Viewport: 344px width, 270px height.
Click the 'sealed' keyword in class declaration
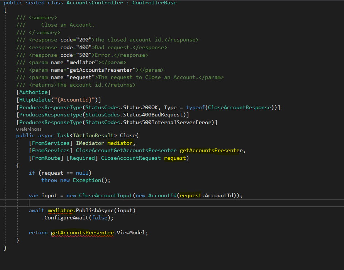[35, 3]
